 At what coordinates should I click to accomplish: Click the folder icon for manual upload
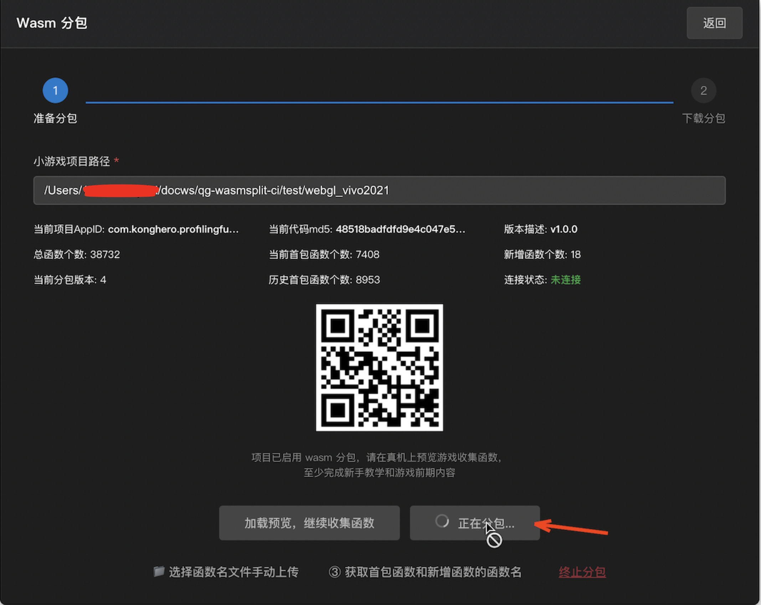(159, 572)
